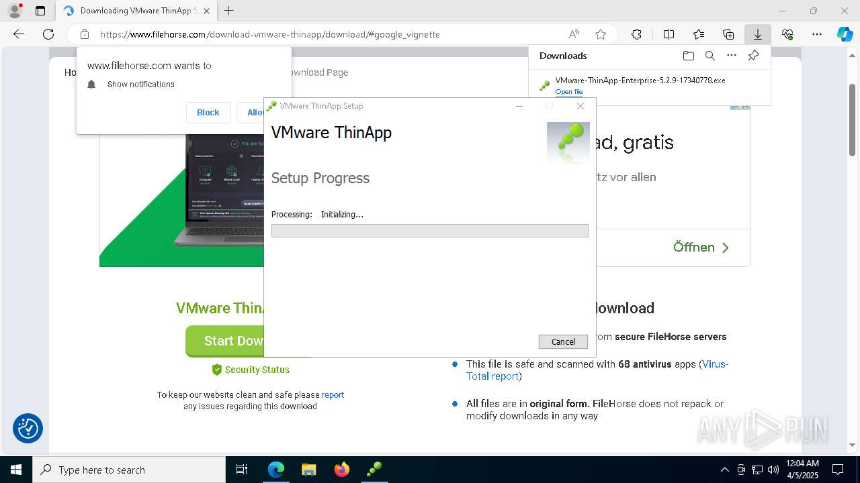Select ThinApp setup taskbar icon
This screenshot has height=483, width=860.
pos(374,470)
